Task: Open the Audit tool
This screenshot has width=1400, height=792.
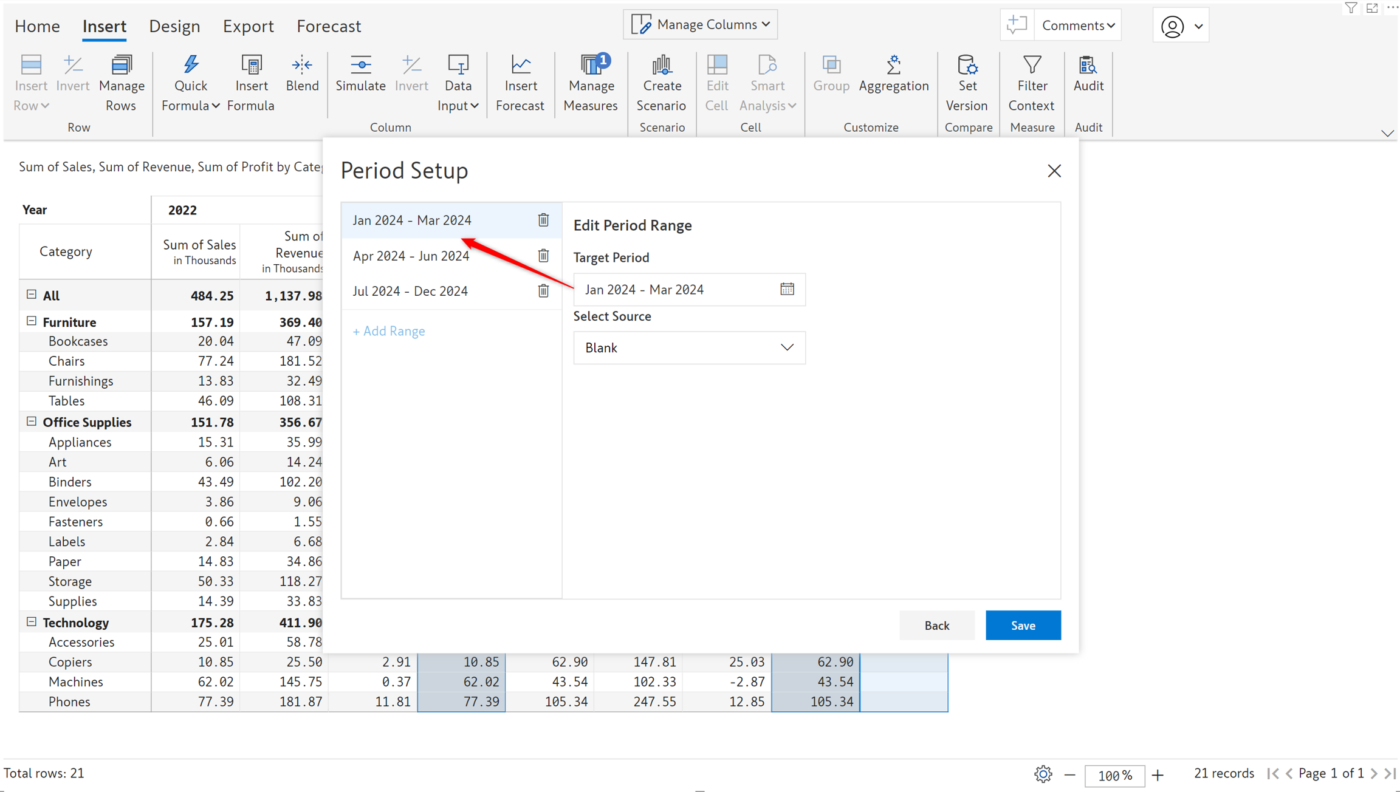Action: pos(1088,73)
